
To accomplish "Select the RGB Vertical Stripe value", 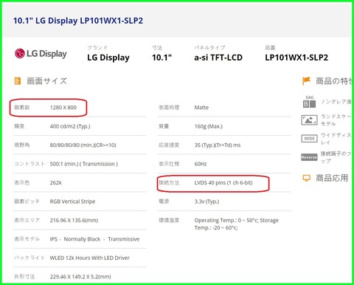I will [x=72, y=202].
